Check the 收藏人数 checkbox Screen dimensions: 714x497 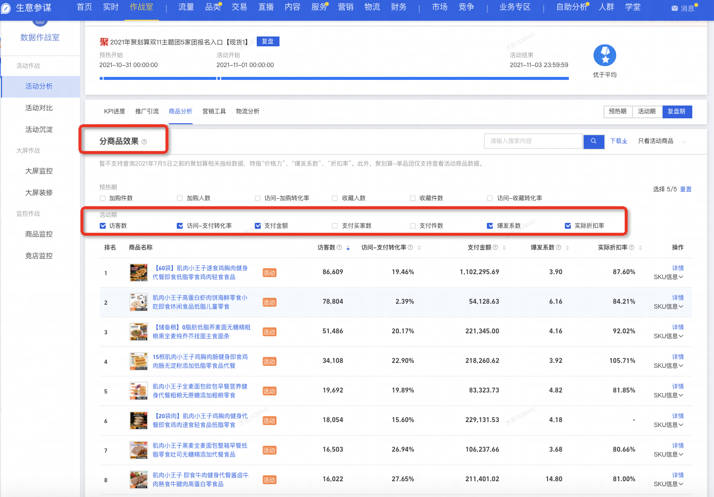point(335,198)
